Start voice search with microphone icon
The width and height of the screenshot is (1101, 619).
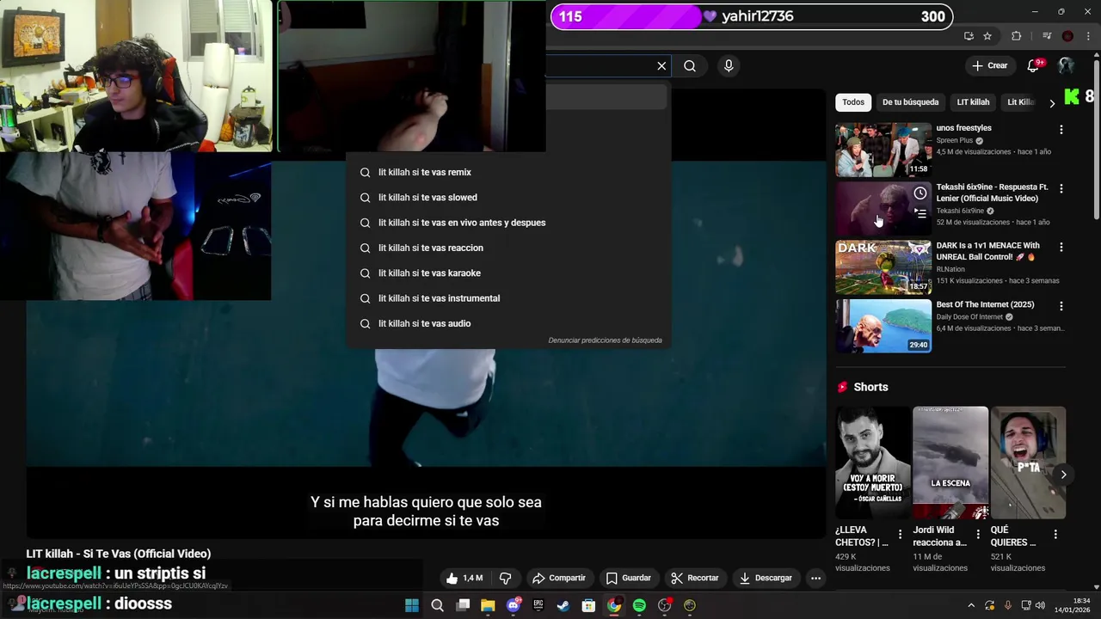click(x=729, y=66)
